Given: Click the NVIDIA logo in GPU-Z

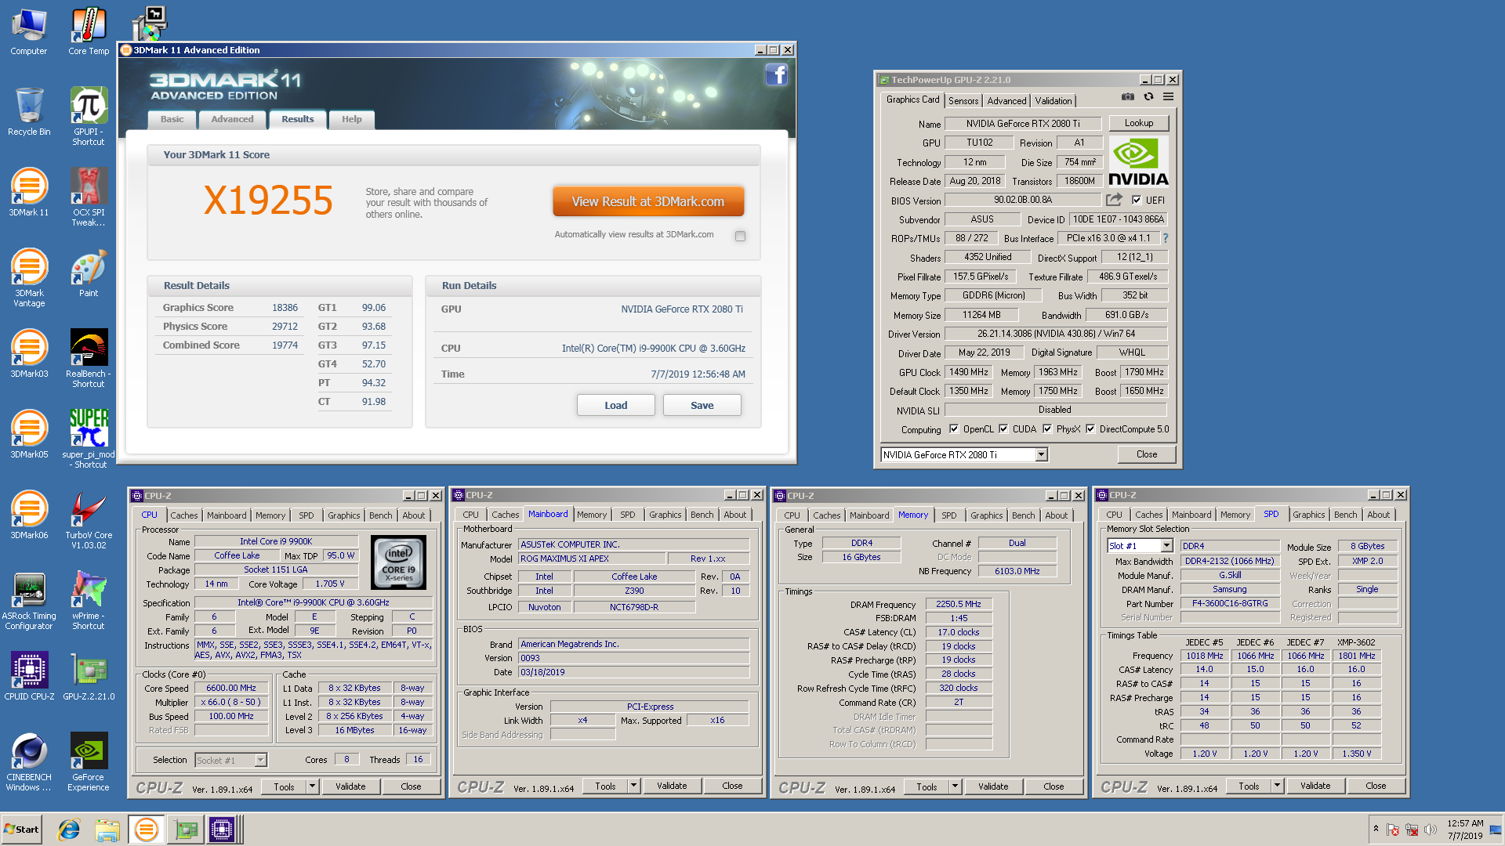Looking at the screenshot, I should [x=1138, y=161].
